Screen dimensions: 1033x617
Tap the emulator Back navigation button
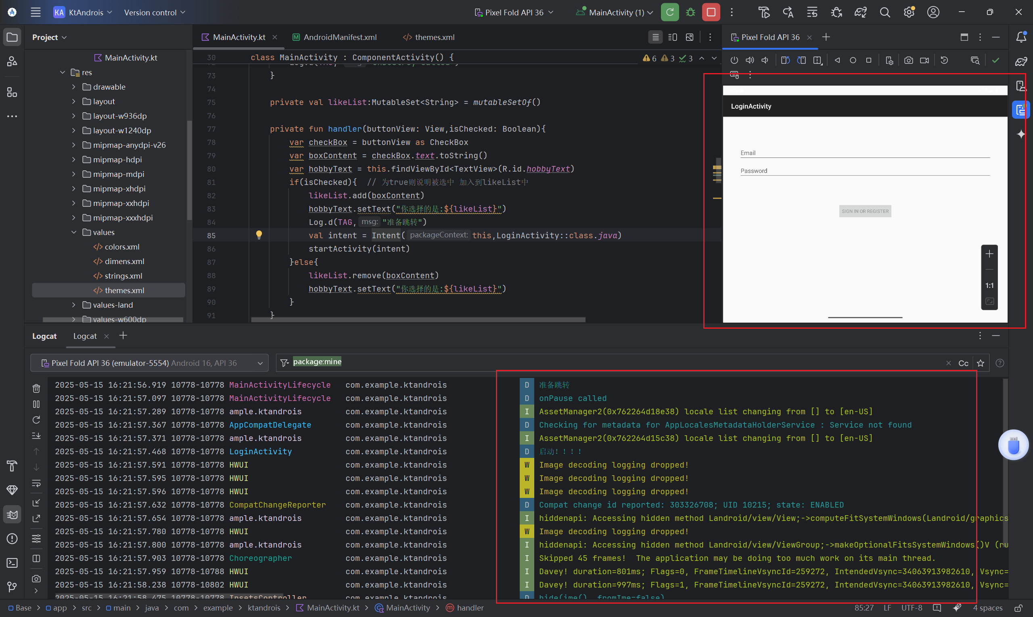(837, 60)
